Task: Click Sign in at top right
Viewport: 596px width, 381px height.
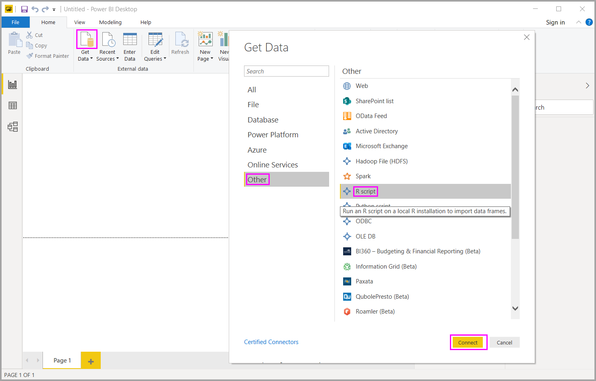Action: point(555,22)
